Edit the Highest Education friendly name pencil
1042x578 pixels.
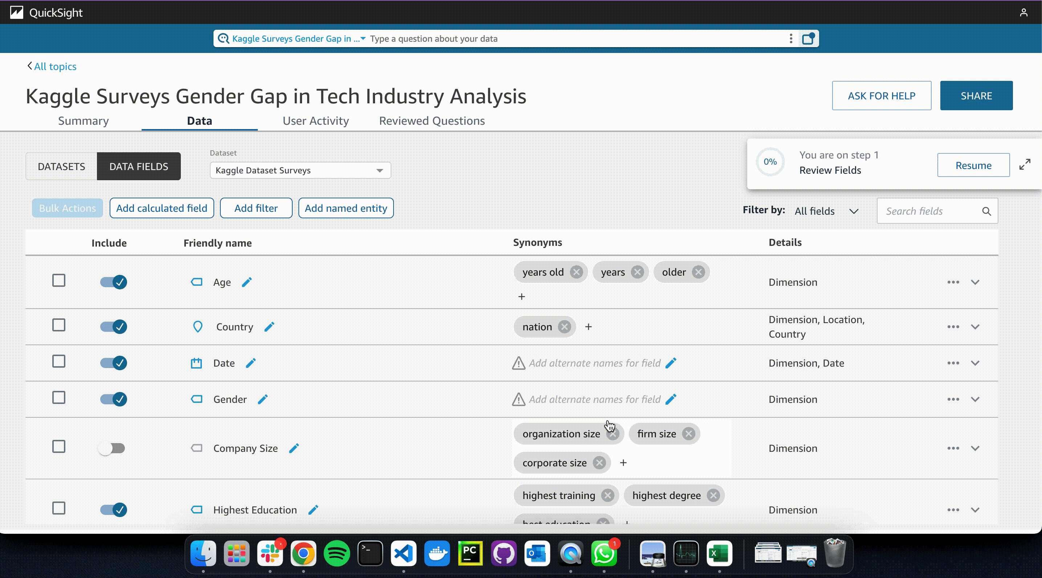[x=313, y=510]
